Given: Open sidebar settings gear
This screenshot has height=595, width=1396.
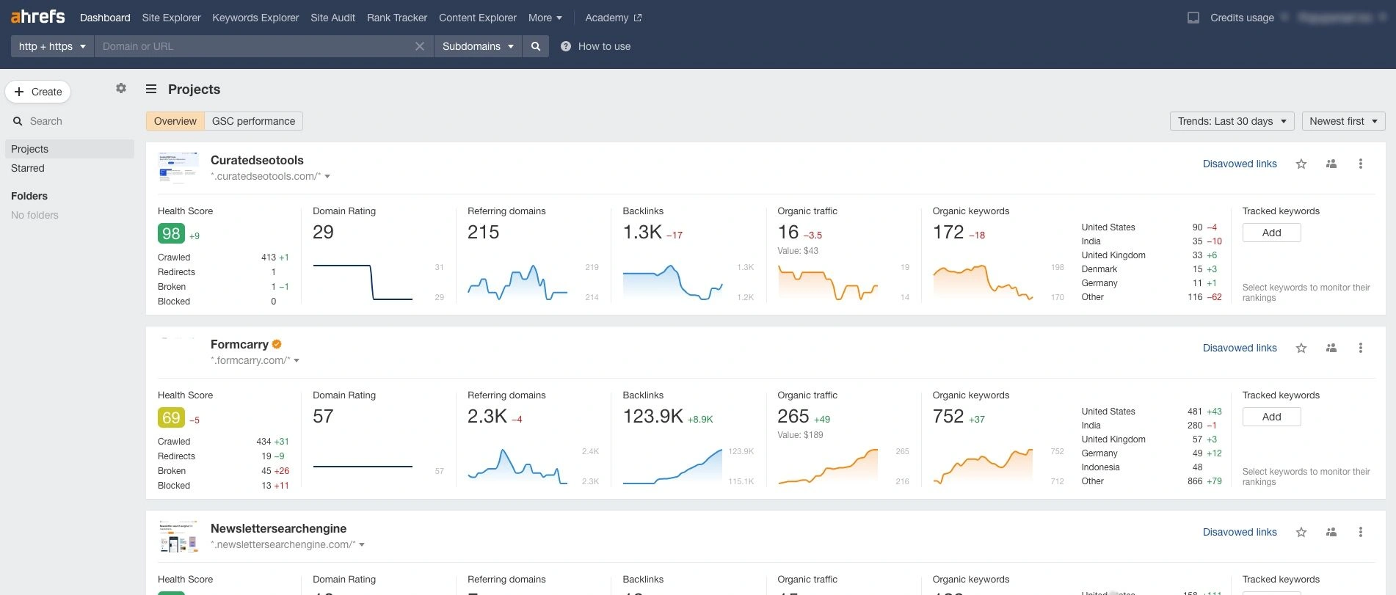Looking at the screenshot, I should pyautogui.click(x=121, y=88).
